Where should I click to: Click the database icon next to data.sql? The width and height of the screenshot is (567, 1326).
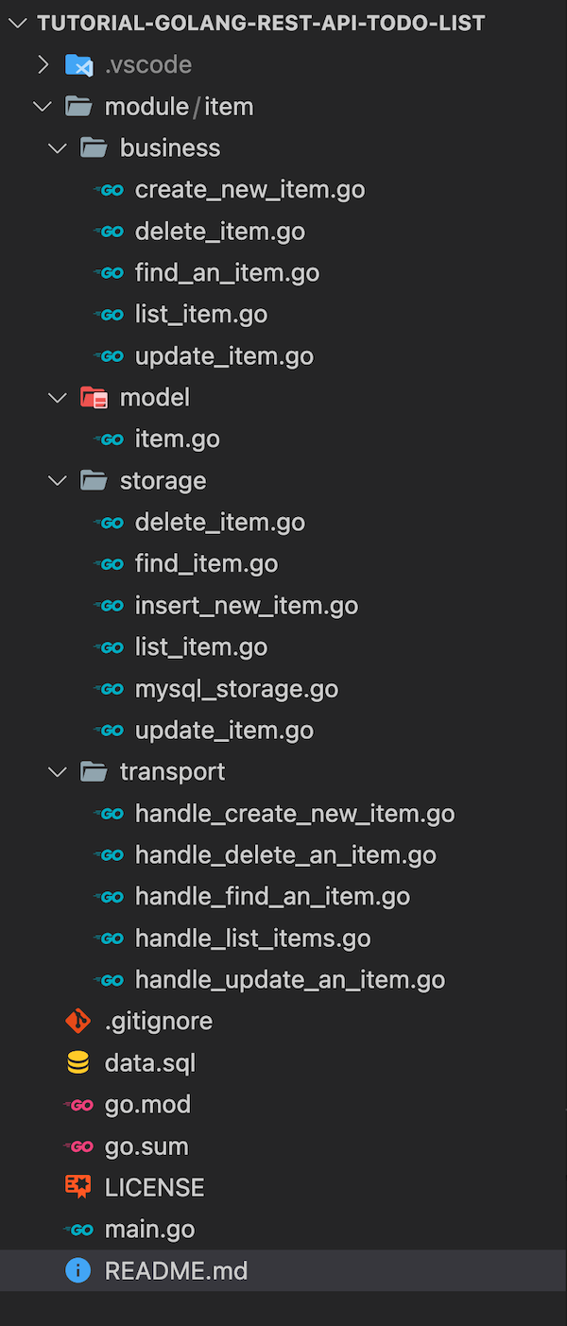[79, 1062]
